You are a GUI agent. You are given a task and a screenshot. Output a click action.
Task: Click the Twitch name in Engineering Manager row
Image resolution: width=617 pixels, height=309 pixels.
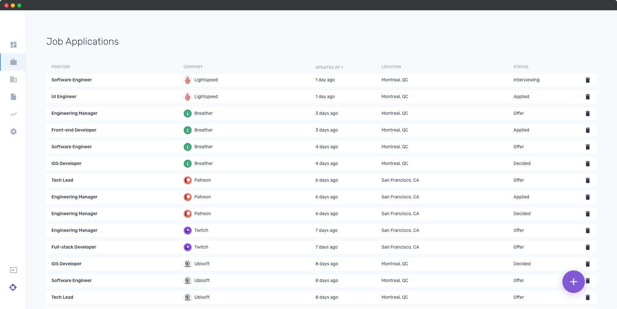tap(201, 230)
